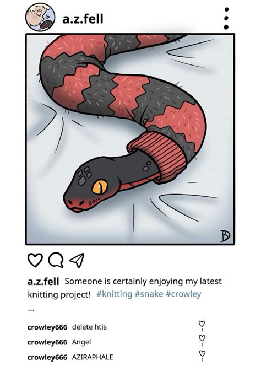Like the "delete htis" comment
Viewport: 261px width, 377px height.
[202, 324]
